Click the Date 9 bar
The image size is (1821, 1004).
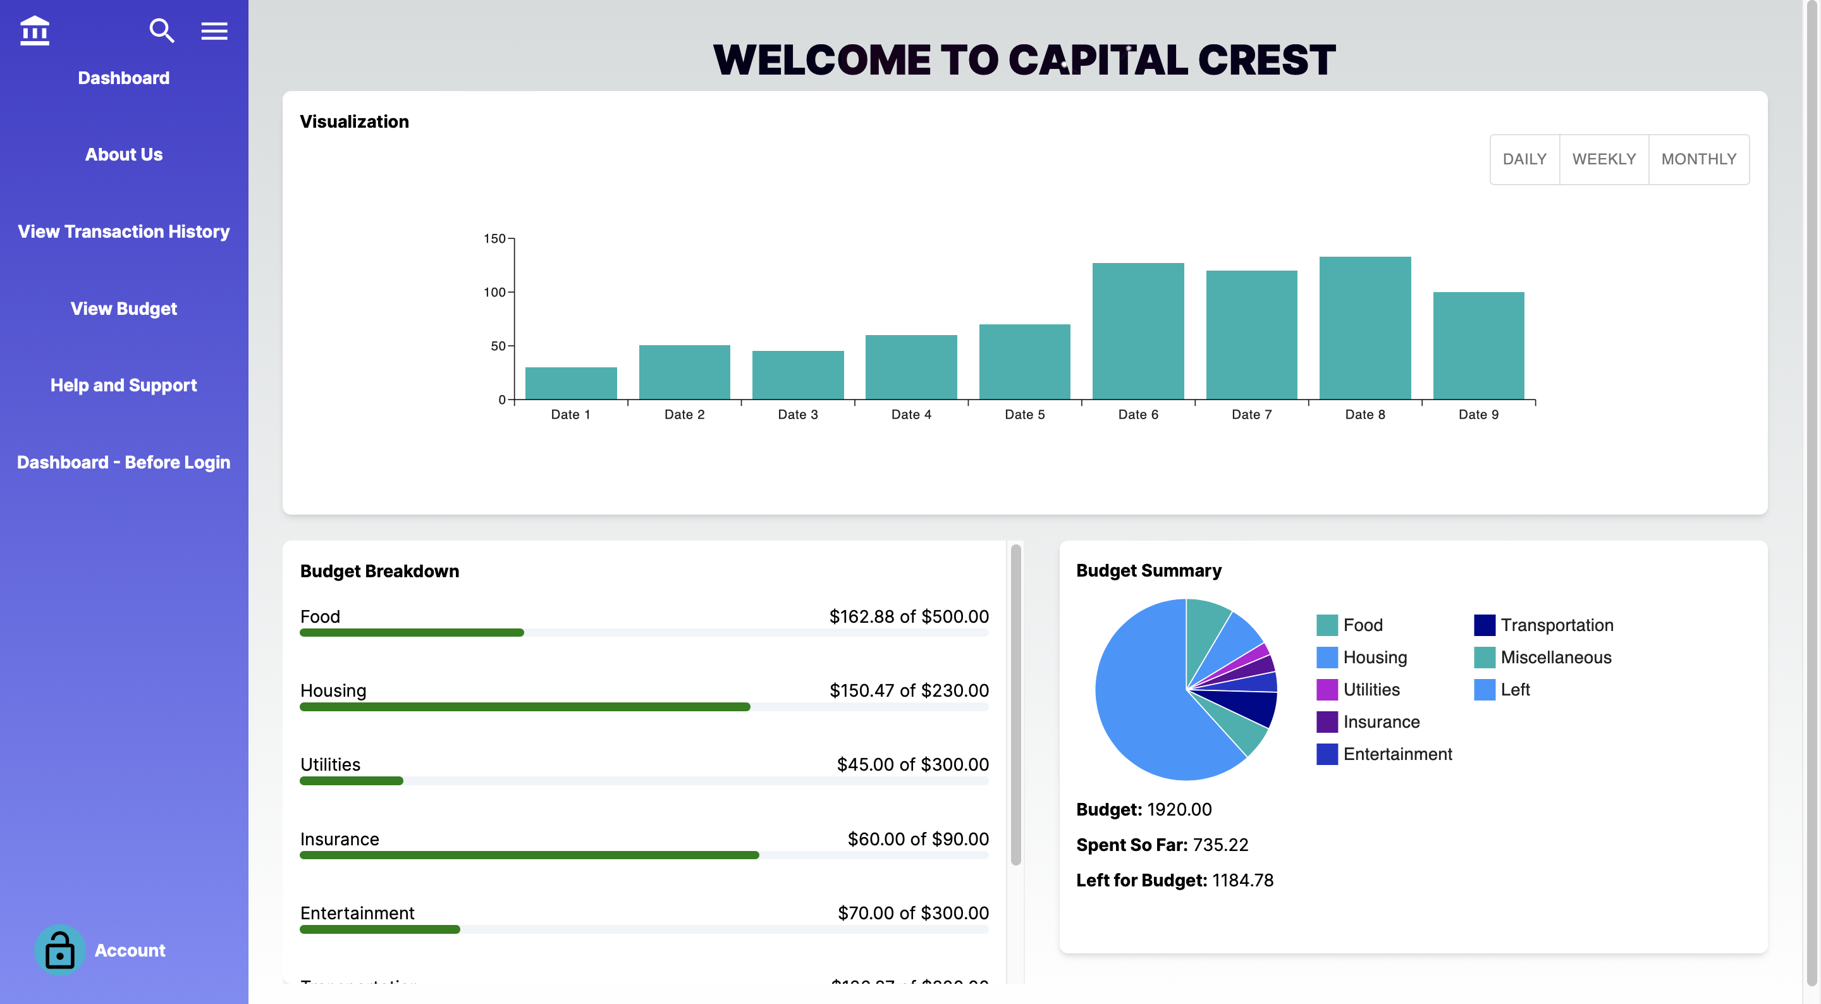coord(1478,346)
